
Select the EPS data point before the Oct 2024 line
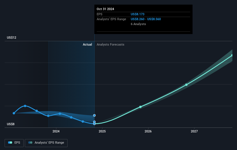83,121
